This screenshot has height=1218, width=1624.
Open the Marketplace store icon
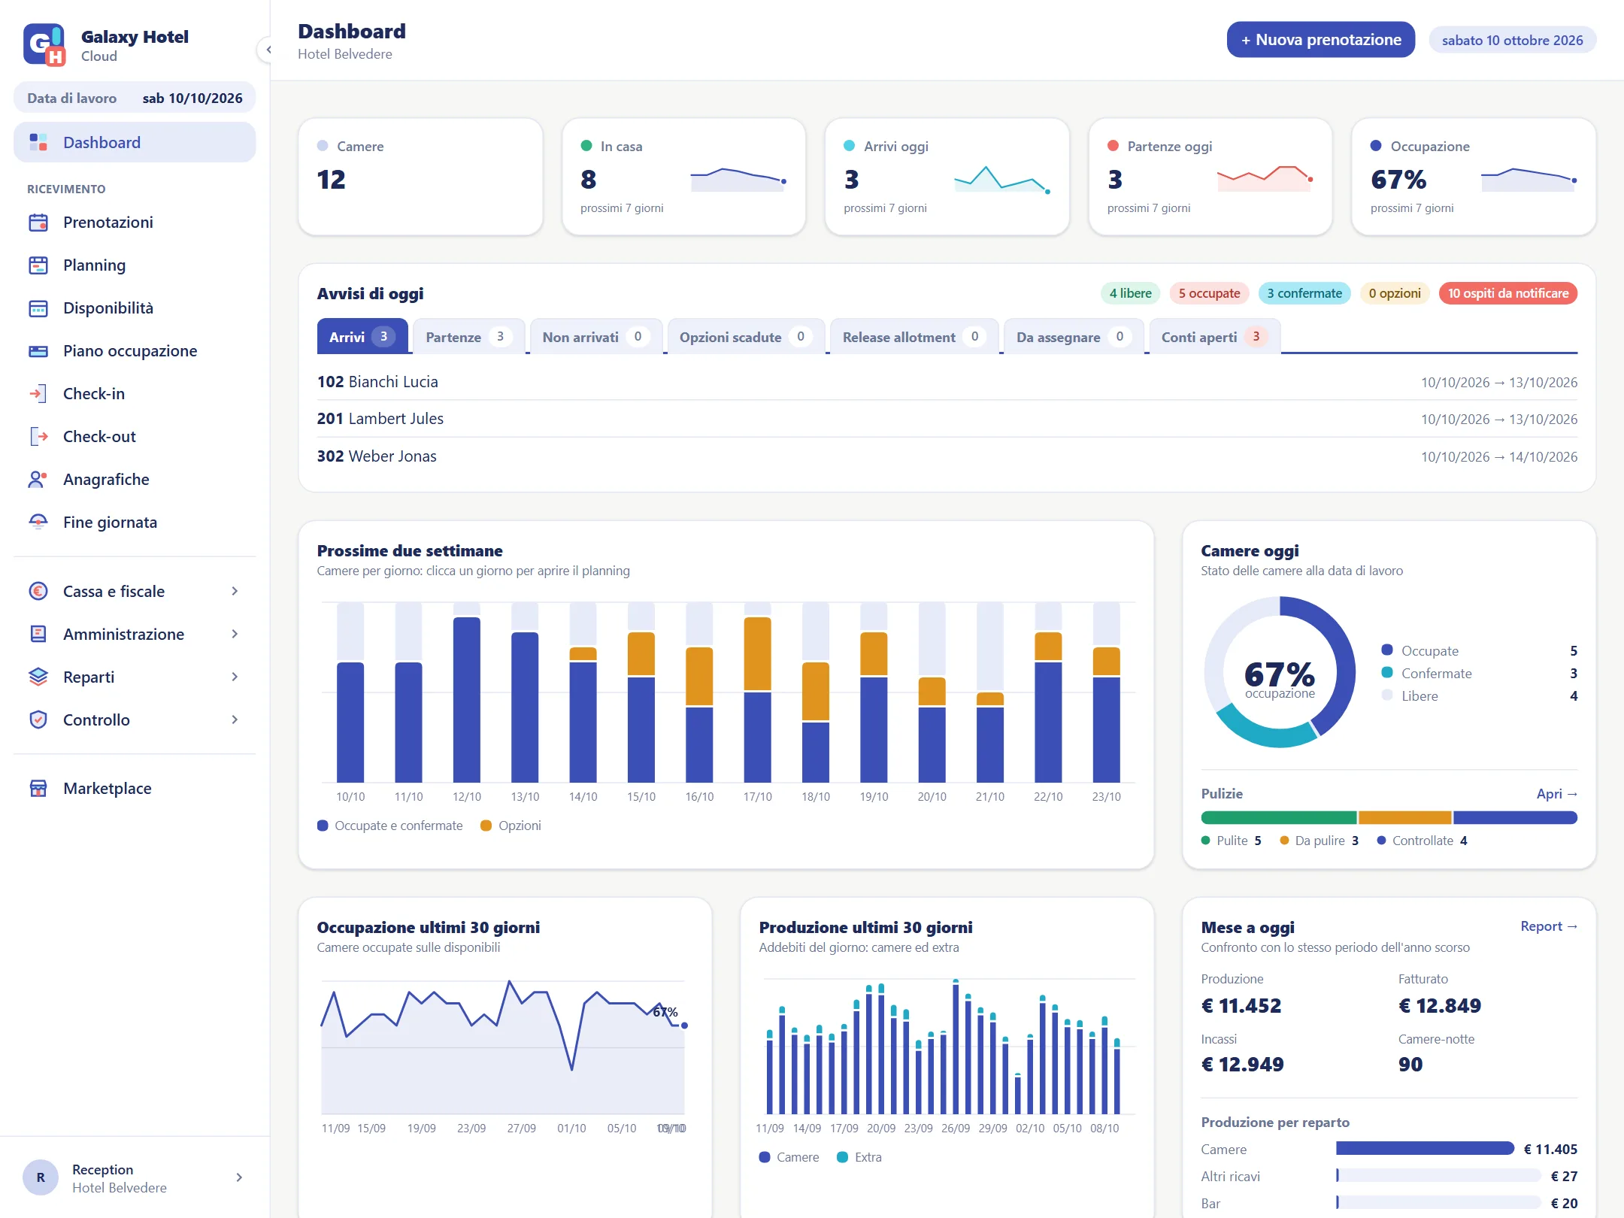pos(38,789)
